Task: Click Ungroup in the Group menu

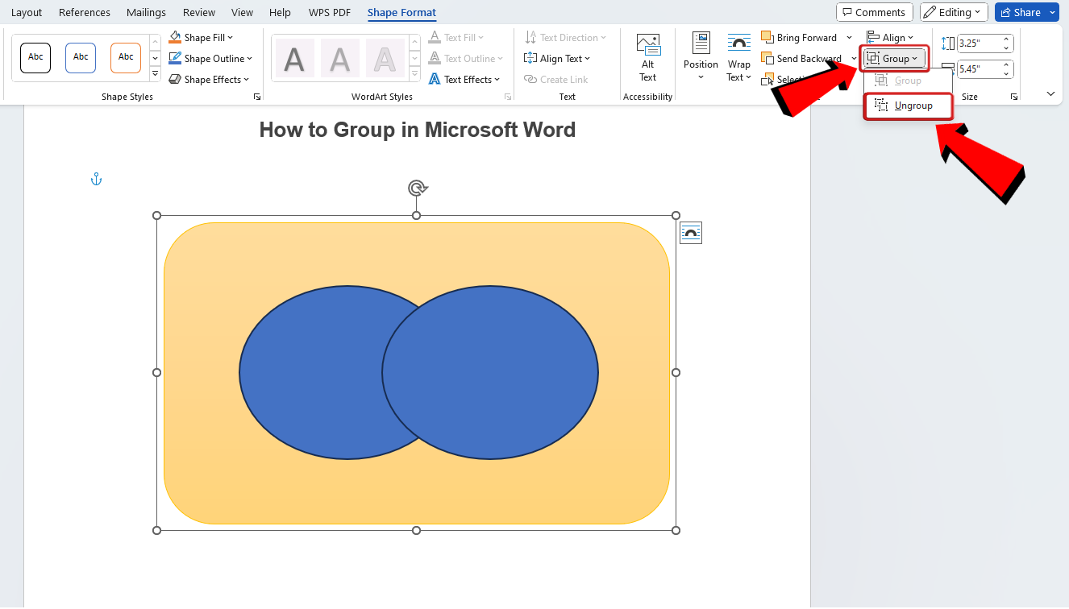Action: point(912,105)
